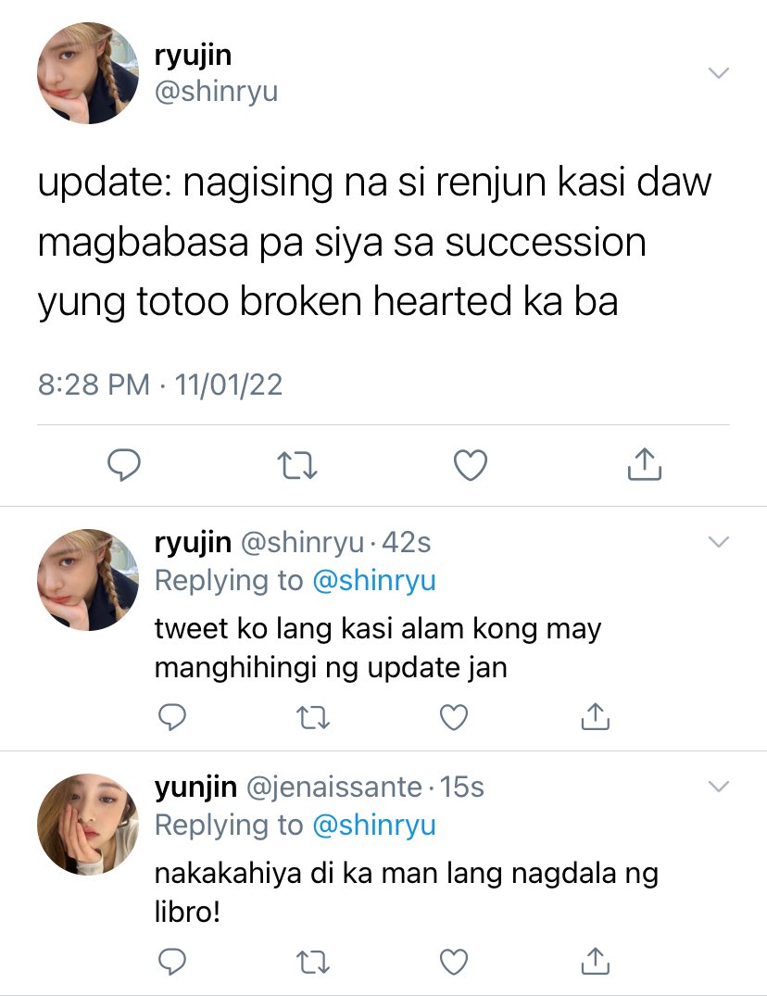767x996 pixels.
Task: Reply to ryujin's 42s follow-up tweet
Action: click(171, 717)
